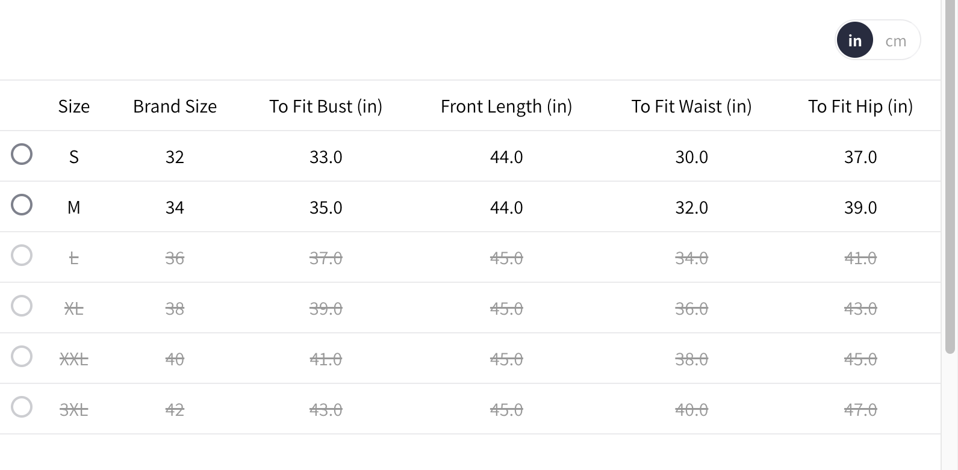Click the 'To Fit Bust (in)' header
Image resolution: width=958 pixels, height=470 pixels.
pyautogui.click(x=326, y=107)
